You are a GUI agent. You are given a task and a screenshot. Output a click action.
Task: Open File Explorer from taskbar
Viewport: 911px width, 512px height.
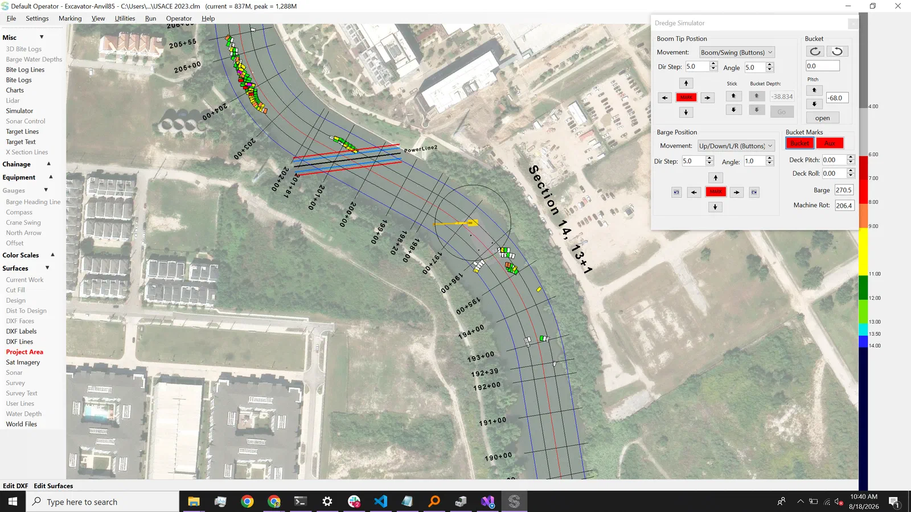194,501
